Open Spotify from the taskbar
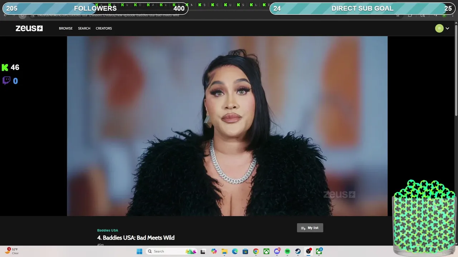Screen dimensions: 458x257 pyautogui.click(x=287, y=251)
